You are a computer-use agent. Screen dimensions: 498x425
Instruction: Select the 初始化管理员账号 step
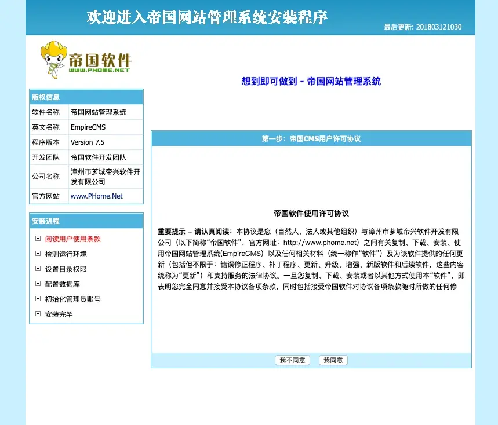[72, 299]
